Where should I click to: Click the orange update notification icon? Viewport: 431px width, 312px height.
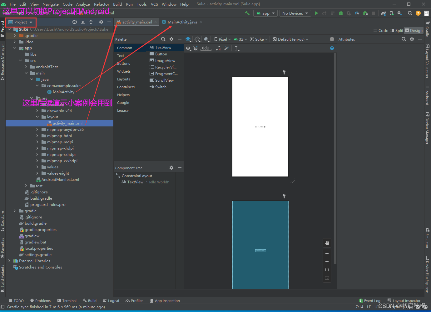click(x=418, y=13)
